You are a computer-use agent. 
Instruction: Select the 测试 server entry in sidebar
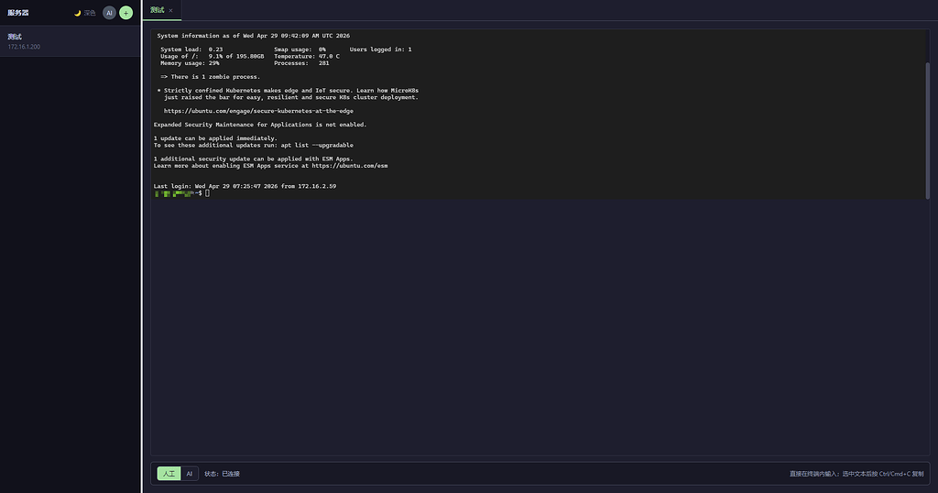[70, 40]
